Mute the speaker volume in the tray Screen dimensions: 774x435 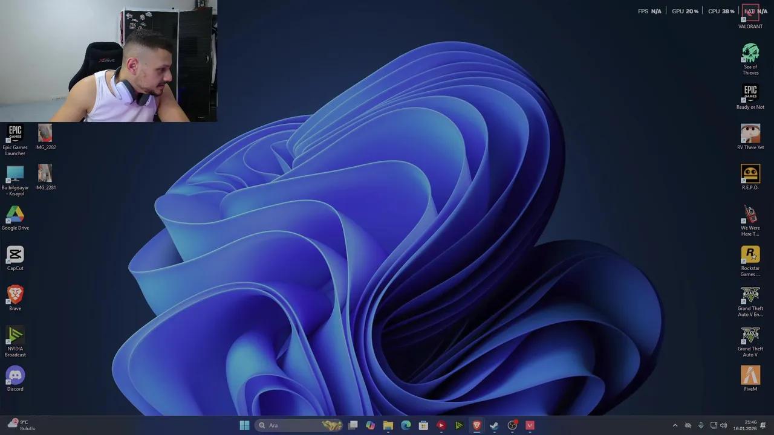coord(723,425)
